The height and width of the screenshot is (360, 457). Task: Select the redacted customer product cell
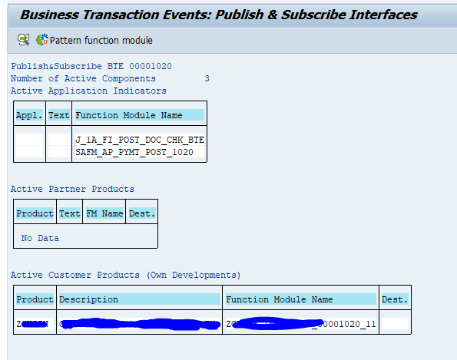[x=35, y=324]
